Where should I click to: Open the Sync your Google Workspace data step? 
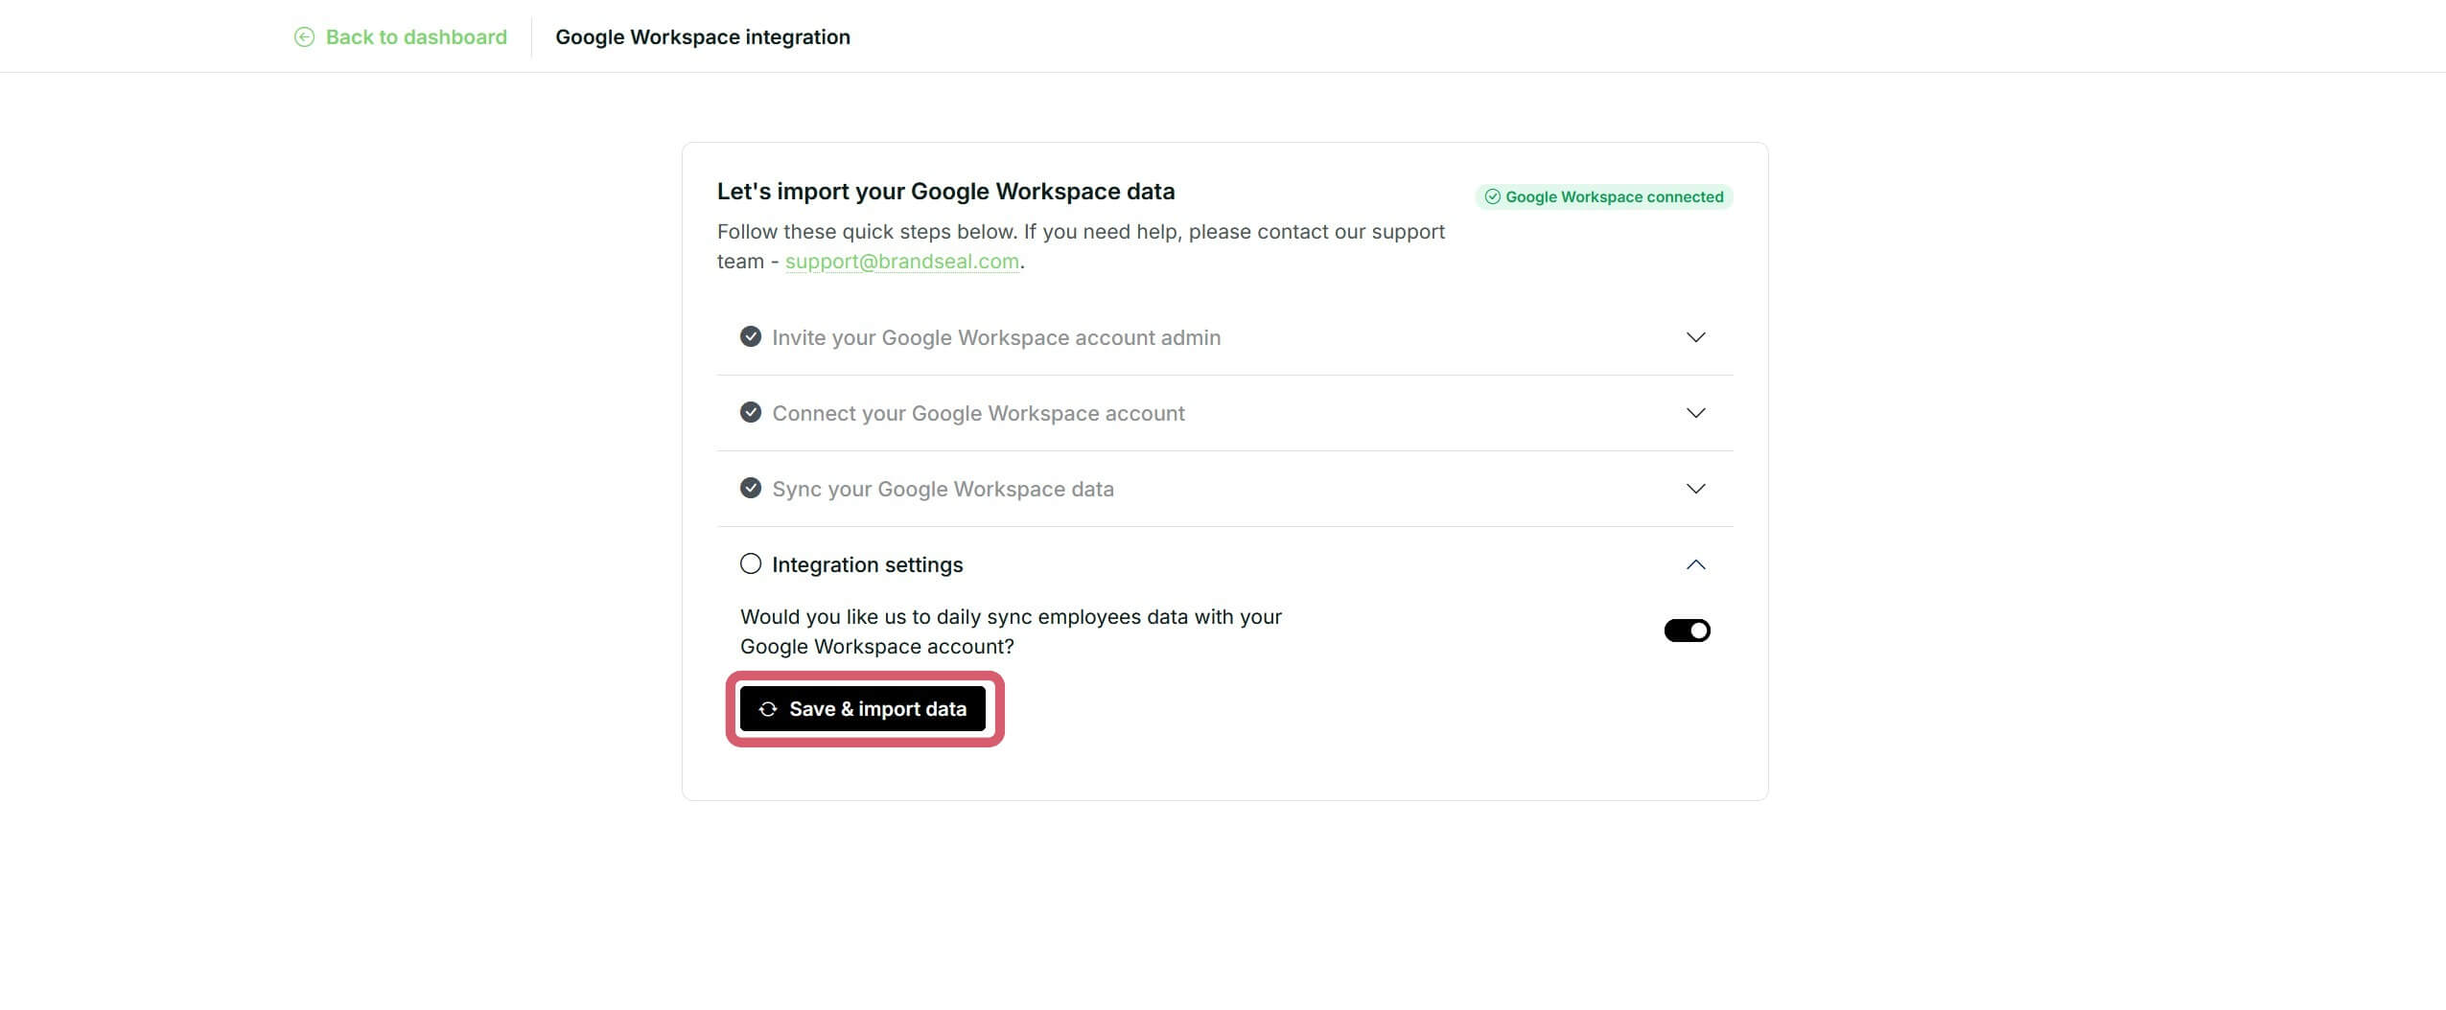click(1695, 489)
